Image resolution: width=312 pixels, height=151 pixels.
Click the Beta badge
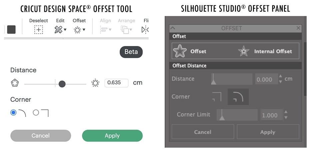click(x=131, y=52)
